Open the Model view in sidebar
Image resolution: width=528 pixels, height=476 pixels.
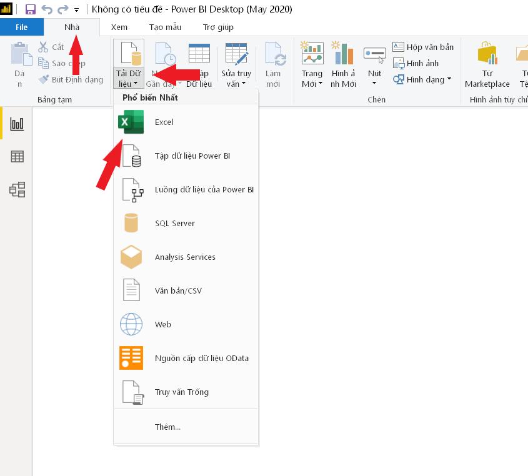[x=17, y=189]
